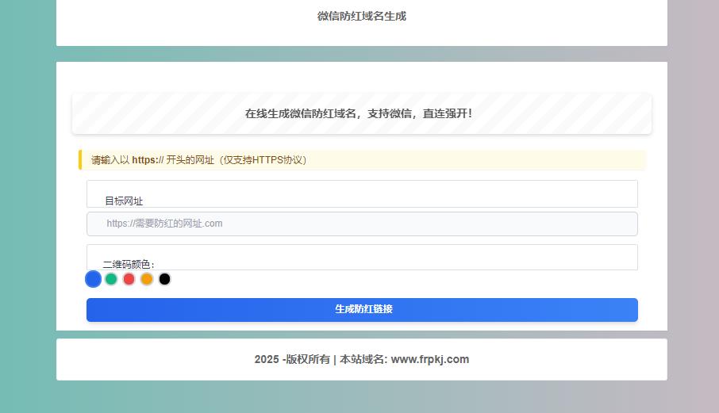719x413 pixels.
Task: Click the 生成防红链接 button
Action: click(362, 309)
